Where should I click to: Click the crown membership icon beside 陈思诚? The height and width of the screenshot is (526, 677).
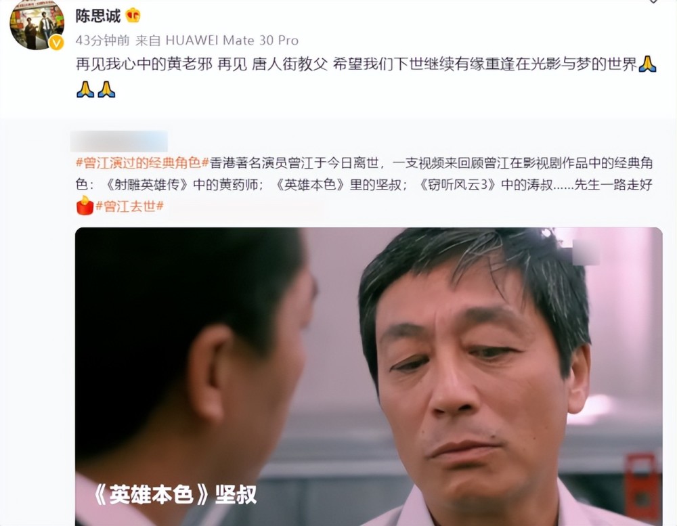[x=133, y=16]
